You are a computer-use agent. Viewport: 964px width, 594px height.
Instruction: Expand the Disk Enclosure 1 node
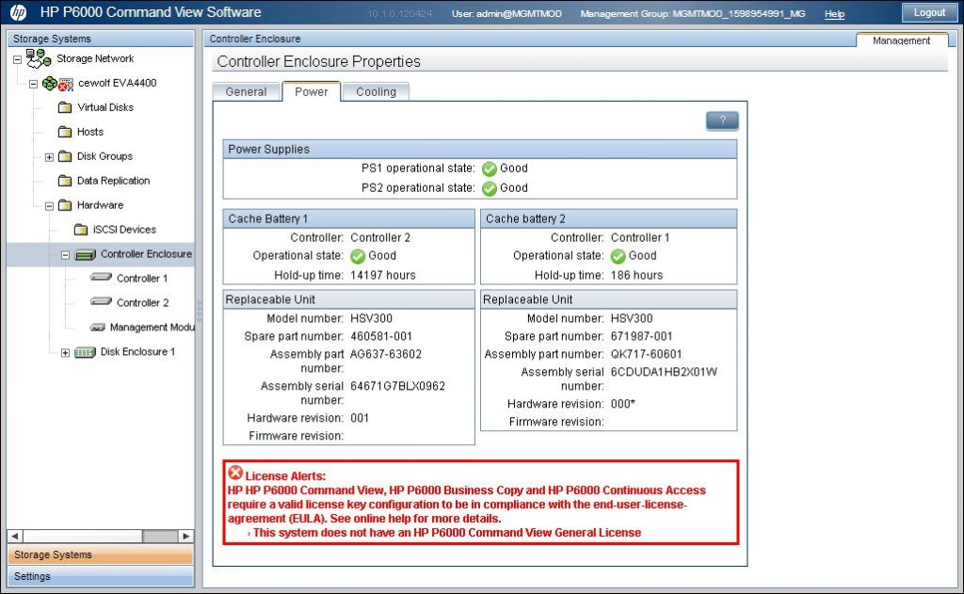point(65,353)
